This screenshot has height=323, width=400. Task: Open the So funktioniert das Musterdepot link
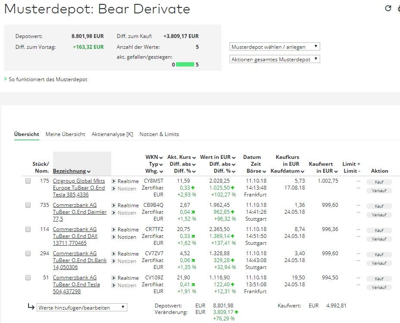click(x=47, y=79)
